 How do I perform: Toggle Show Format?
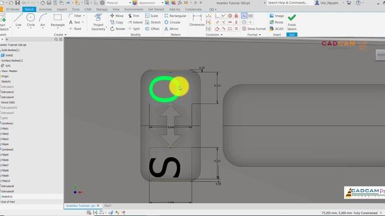254,29
